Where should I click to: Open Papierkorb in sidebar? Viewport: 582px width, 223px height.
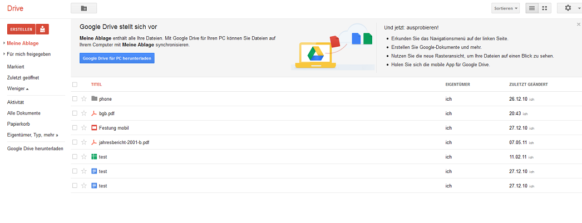(x=17, y=124)
